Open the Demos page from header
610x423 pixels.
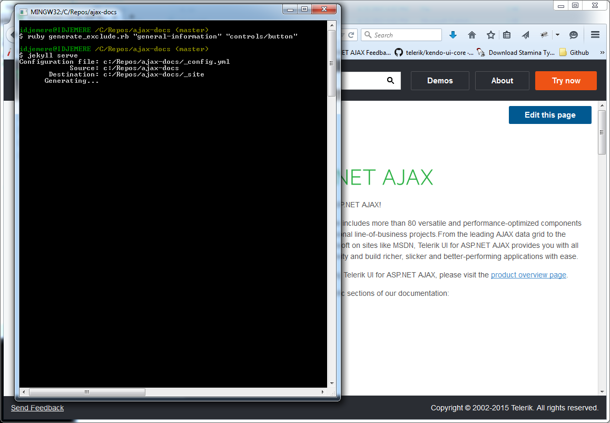pos(440,81)
